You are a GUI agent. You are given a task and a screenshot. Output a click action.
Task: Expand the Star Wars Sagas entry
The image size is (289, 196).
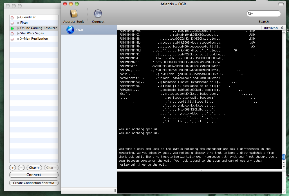click(19, 33)
